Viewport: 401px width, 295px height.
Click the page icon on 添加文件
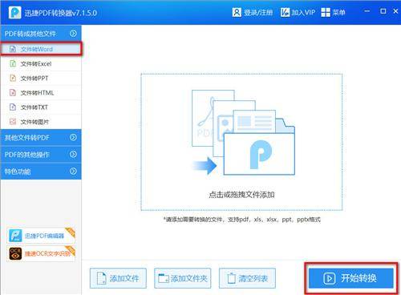[102, 278]
